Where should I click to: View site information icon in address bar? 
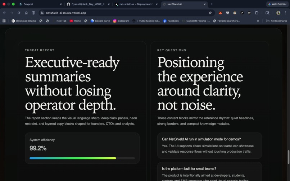tap(42, 13)
